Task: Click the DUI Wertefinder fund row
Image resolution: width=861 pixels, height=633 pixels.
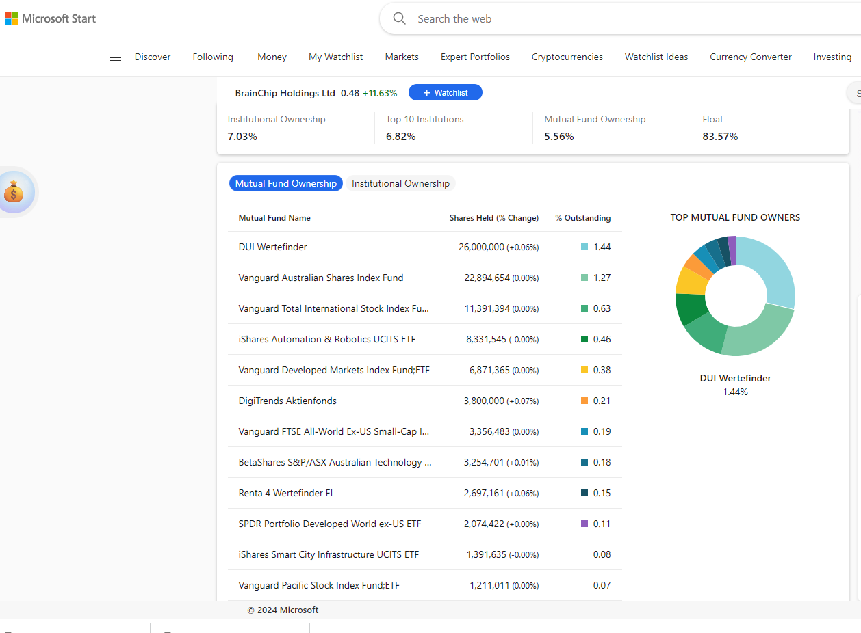Action: pyautogui.click(x=272, y=247)
